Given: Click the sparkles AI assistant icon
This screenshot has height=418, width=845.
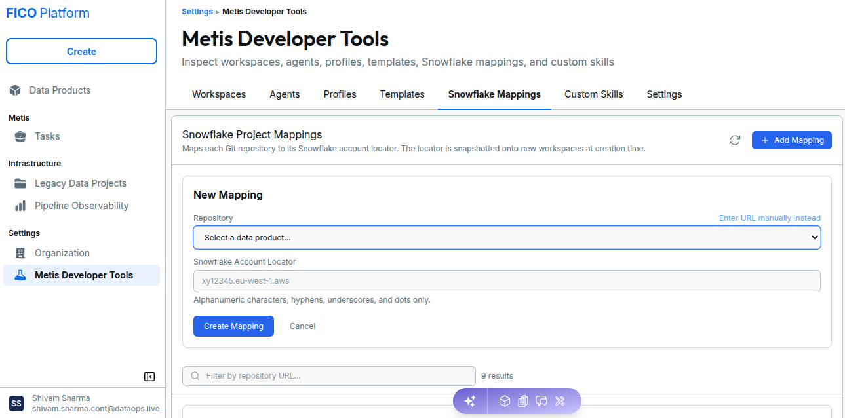Looking at the screenshot, I should tap(470, 401).
